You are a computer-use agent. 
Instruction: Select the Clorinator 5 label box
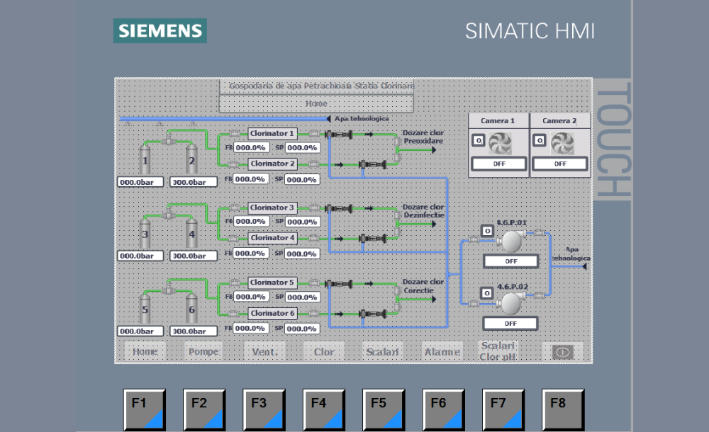[273, 283]
